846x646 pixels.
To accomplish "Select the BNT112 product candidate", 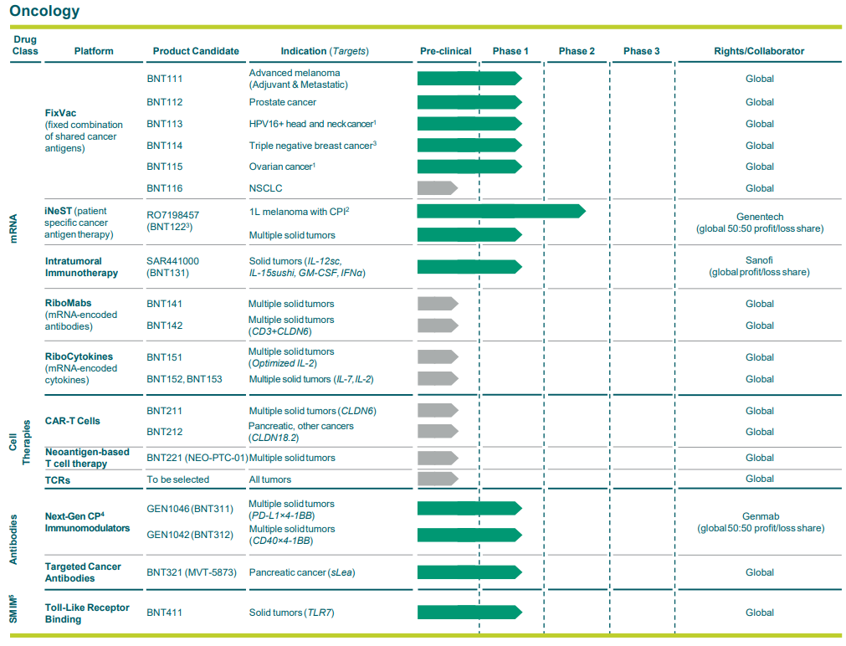I will click(165, 102).
